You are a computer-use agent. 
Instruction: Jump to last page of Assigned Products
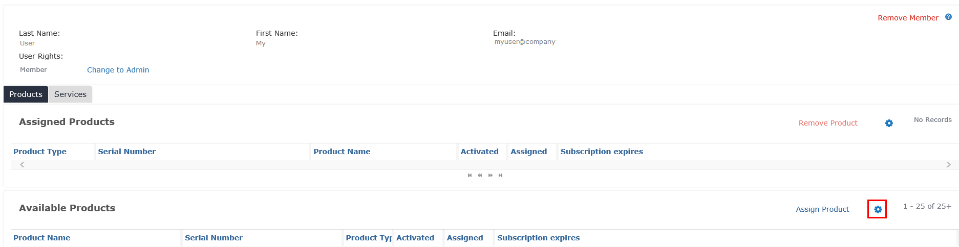501,176
